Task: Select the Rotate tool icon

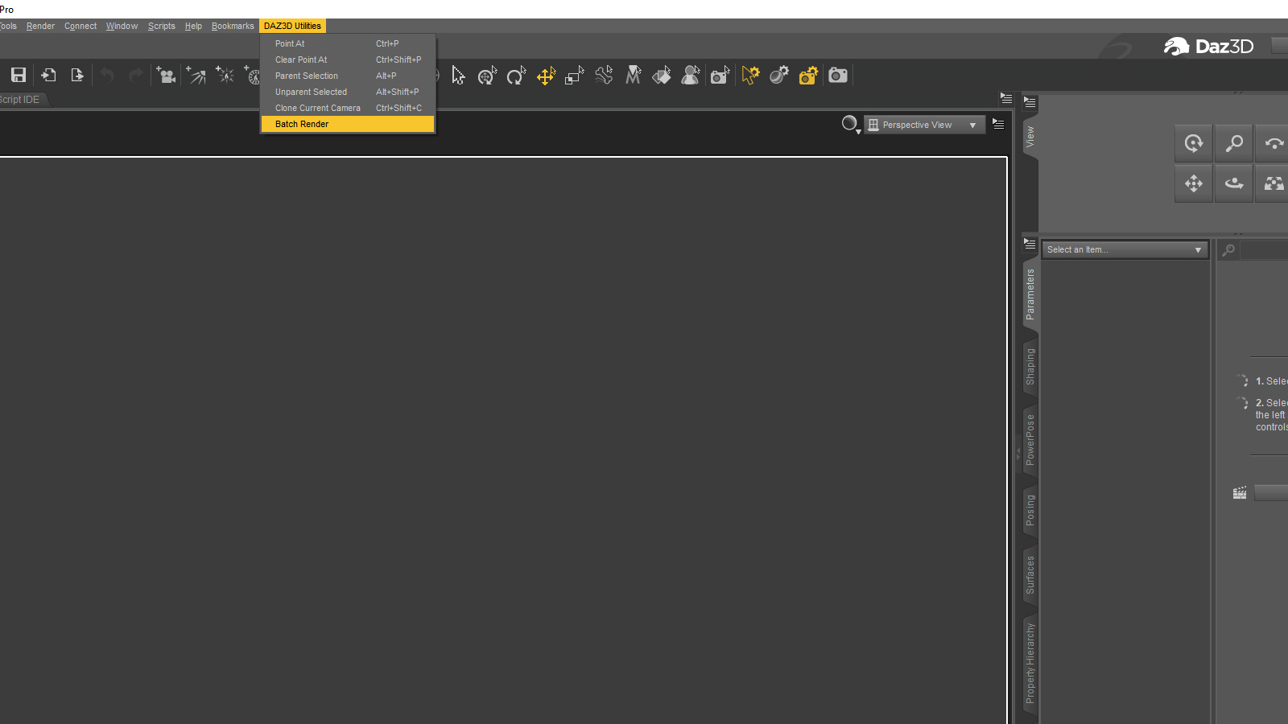Action: point(516,76)
